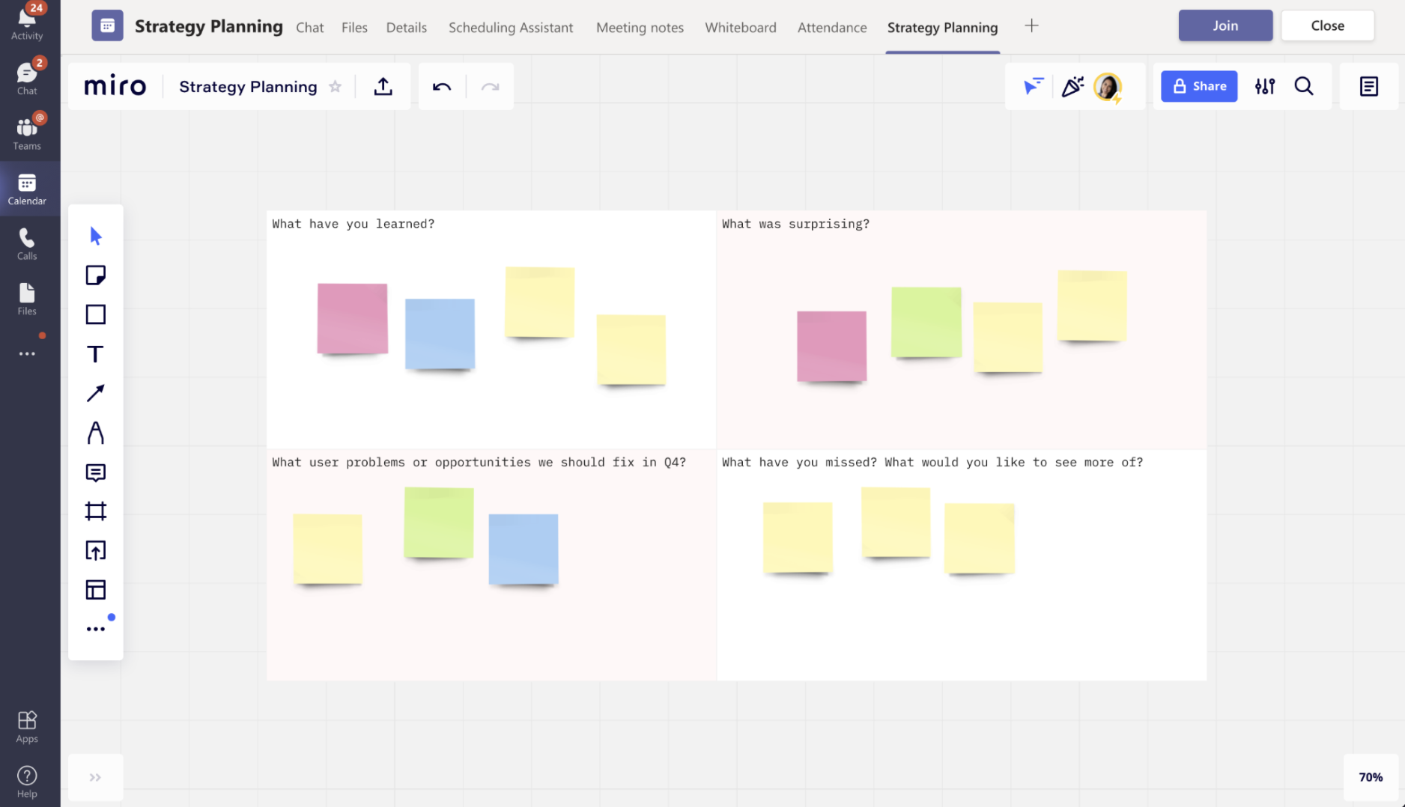The image size is (1405, 807).
Task: Click the export board upload icon
Action: tap(383, 87)
